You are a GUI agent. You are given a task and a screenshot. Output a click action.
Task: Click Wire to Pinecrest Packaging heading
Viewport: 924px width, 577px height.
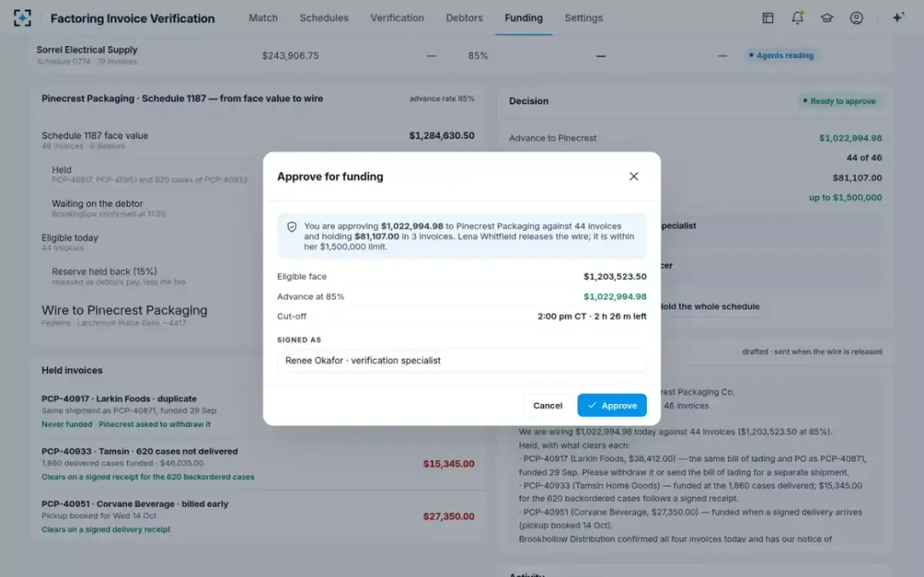[124, 310]
